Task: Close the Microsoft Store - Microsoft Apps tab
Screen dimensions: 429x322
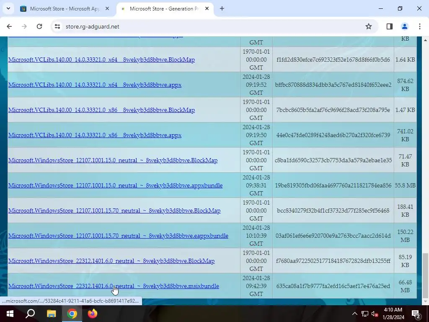Action: tap(107, 8)
